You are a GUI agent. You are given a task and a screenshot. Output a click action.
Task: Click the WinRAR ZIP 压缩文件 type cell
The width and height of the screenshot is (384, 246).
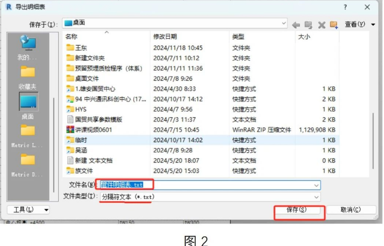[261, 130]
